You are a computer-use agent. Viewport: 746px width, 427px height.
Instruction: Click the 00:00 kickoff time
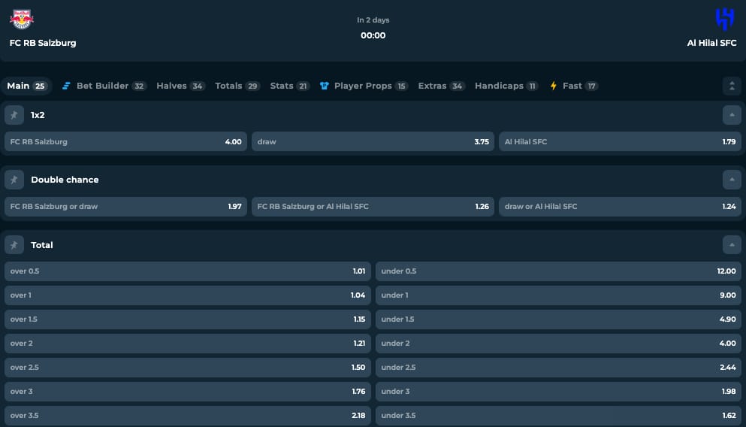(373, 35)
